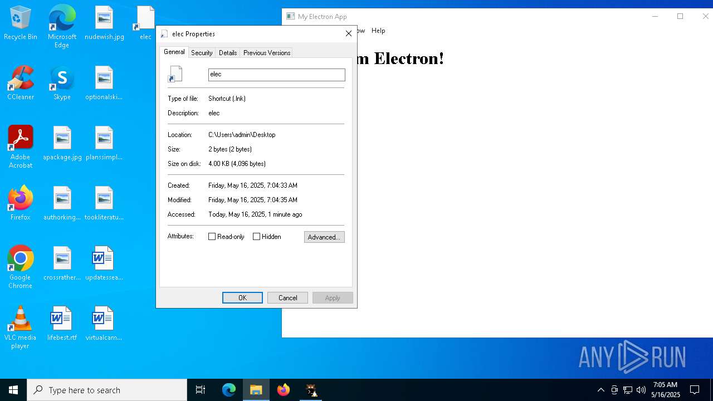Viewport: 713px width, 401px height.
Task: Close the elec Properties dialog
Action: point(349,33)
